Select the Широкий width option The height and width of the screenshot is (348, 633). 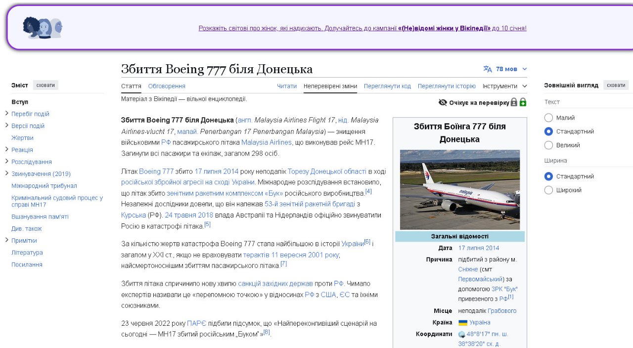point(548,190)
